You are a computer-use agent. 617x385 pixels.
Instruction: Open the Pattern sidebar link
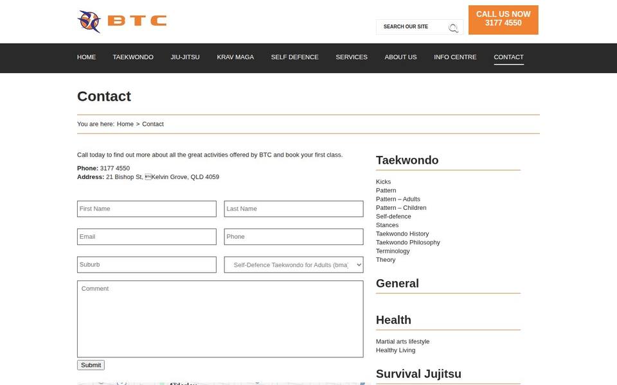click(386, 191)
